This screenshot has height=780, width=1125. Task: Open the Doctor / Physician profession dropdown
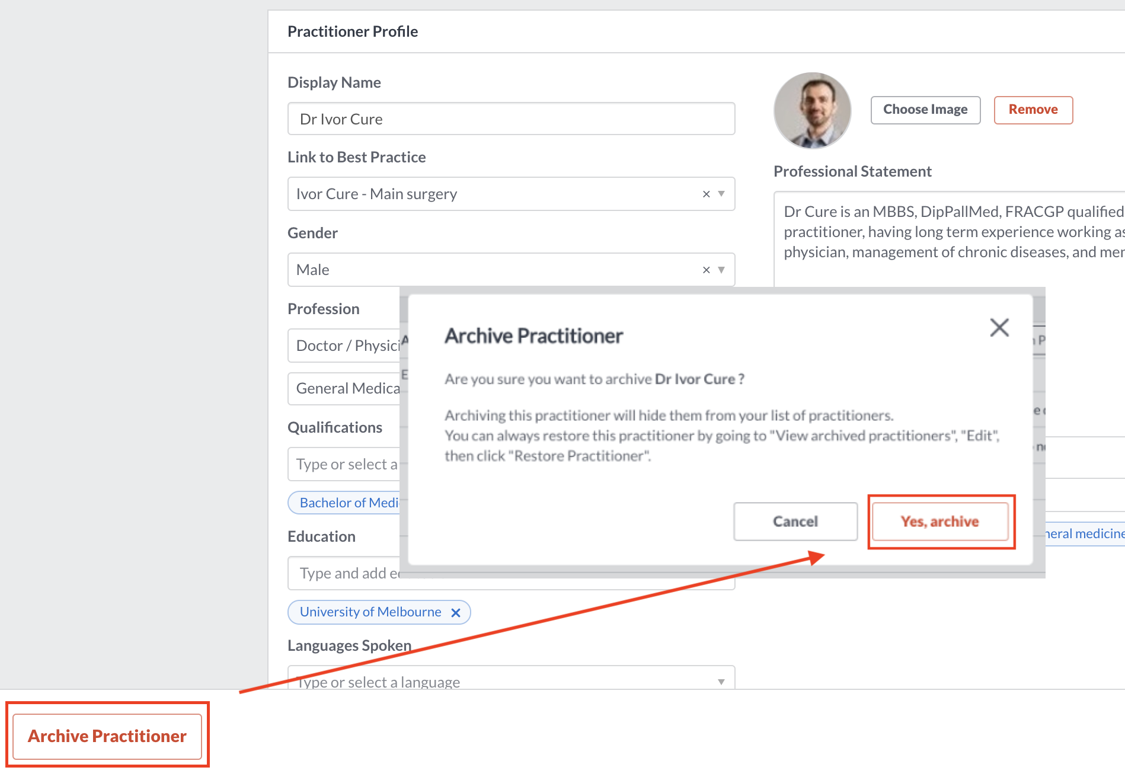pyautogui.click(x=345, y=346)
